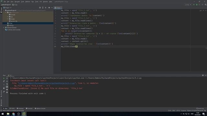Click the wrench icon in Run panel

(x=4, y=81)
